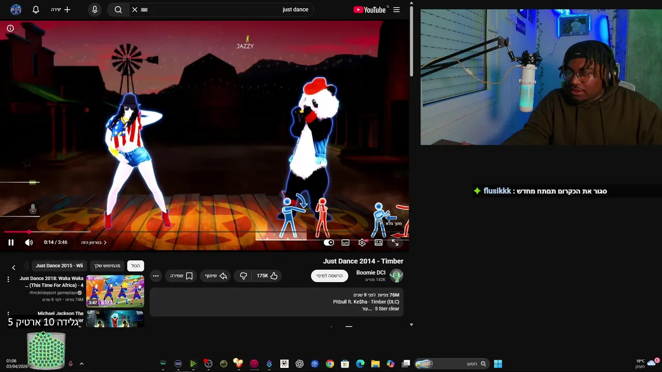Open the 'Just Dance 2018: Waka Waka' title
Image resolution: width=662 pixels, height=372 pixels.
(x=51, y=282)
